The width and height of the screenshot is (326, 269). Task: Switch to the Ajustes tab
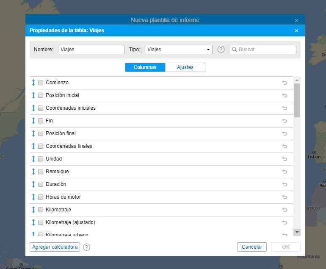point(185,67)
